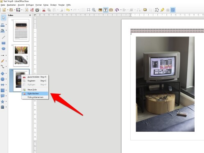Select the arrow selection tool

coord(3,18)
